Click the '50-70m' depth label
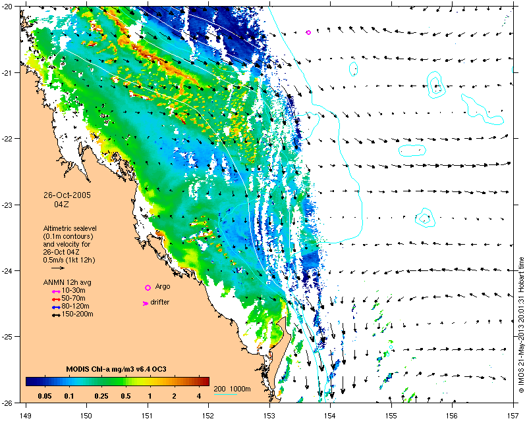527x421 pixels. point(74,298)
